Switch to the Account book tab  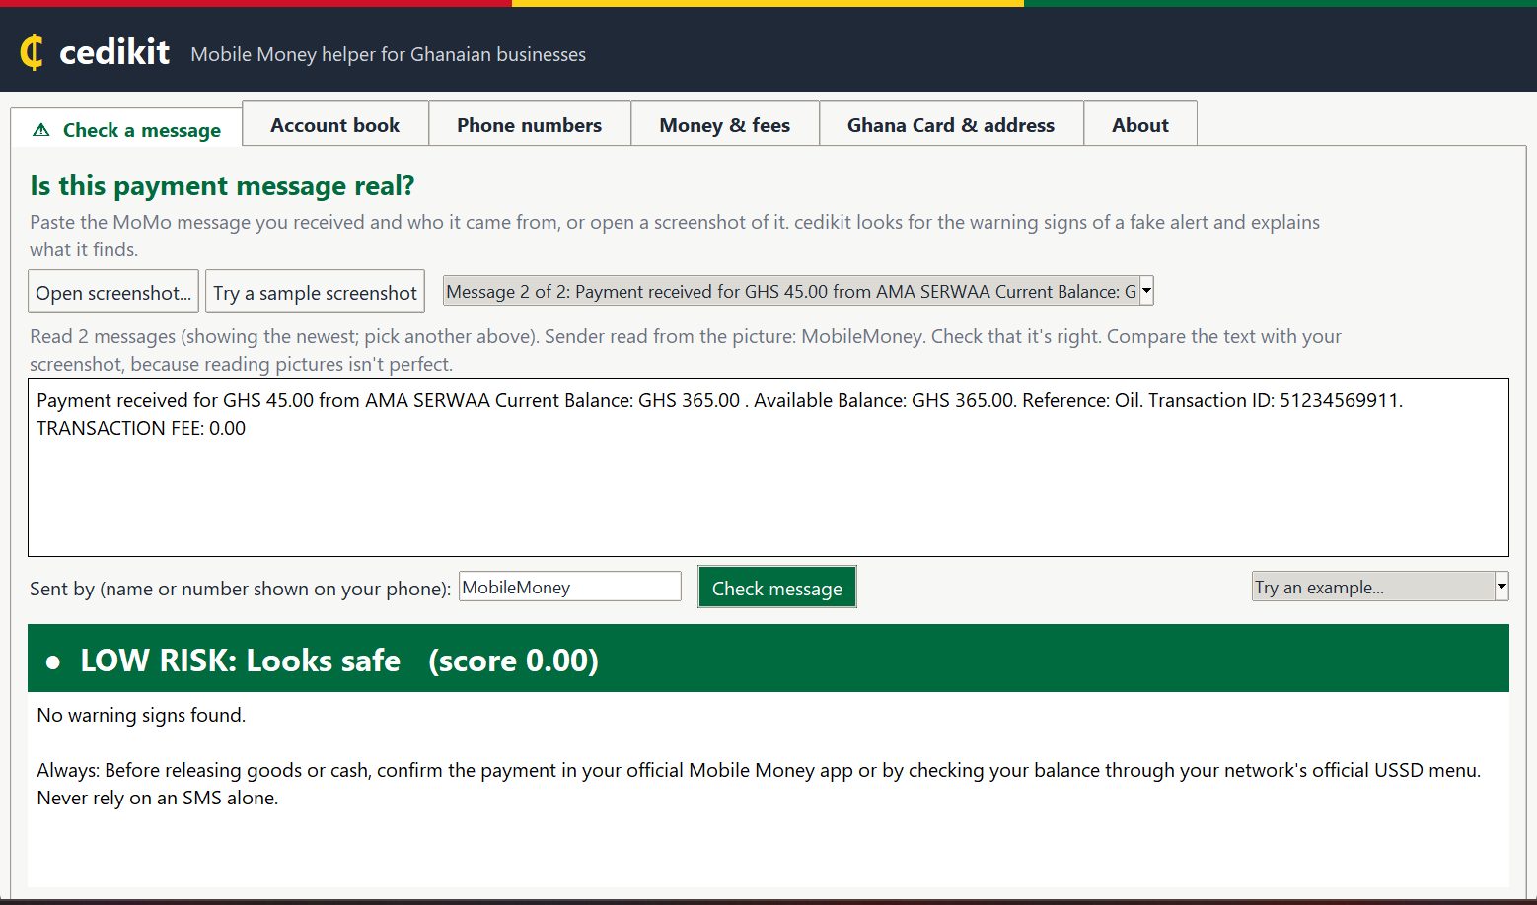click(335, 124)
